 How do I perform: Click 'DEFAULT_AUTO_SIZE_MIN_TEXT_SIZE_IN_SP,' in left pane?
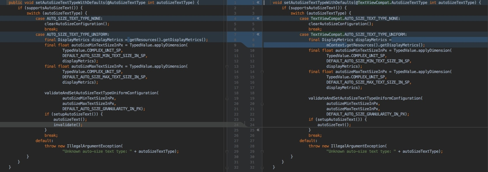105,56
